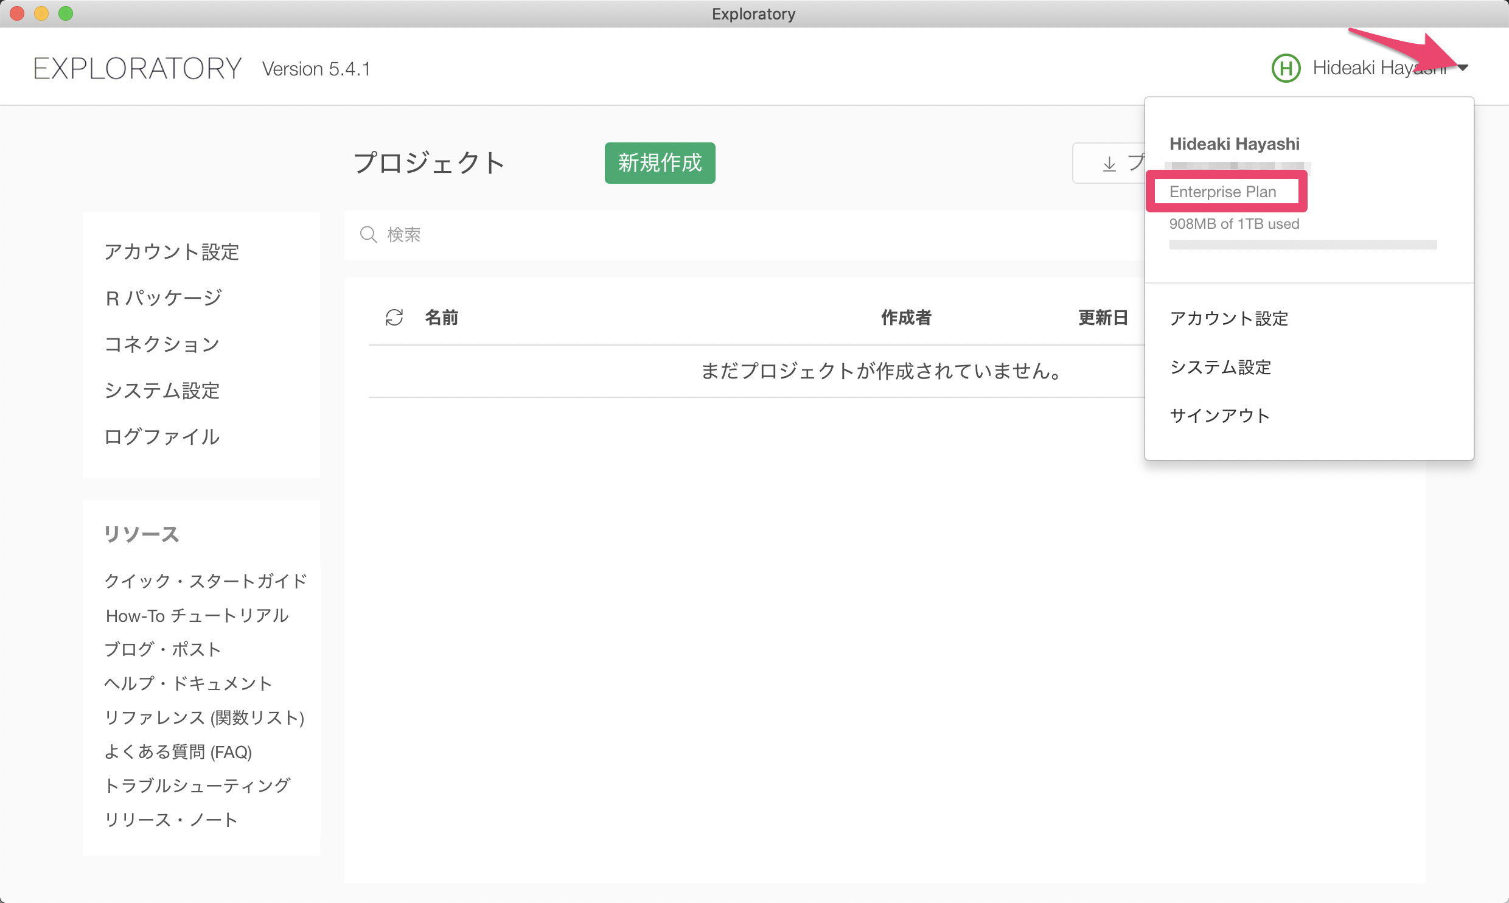Click the プロジェクト heading
Screen dimensions: 1509x903
[429, 162]
